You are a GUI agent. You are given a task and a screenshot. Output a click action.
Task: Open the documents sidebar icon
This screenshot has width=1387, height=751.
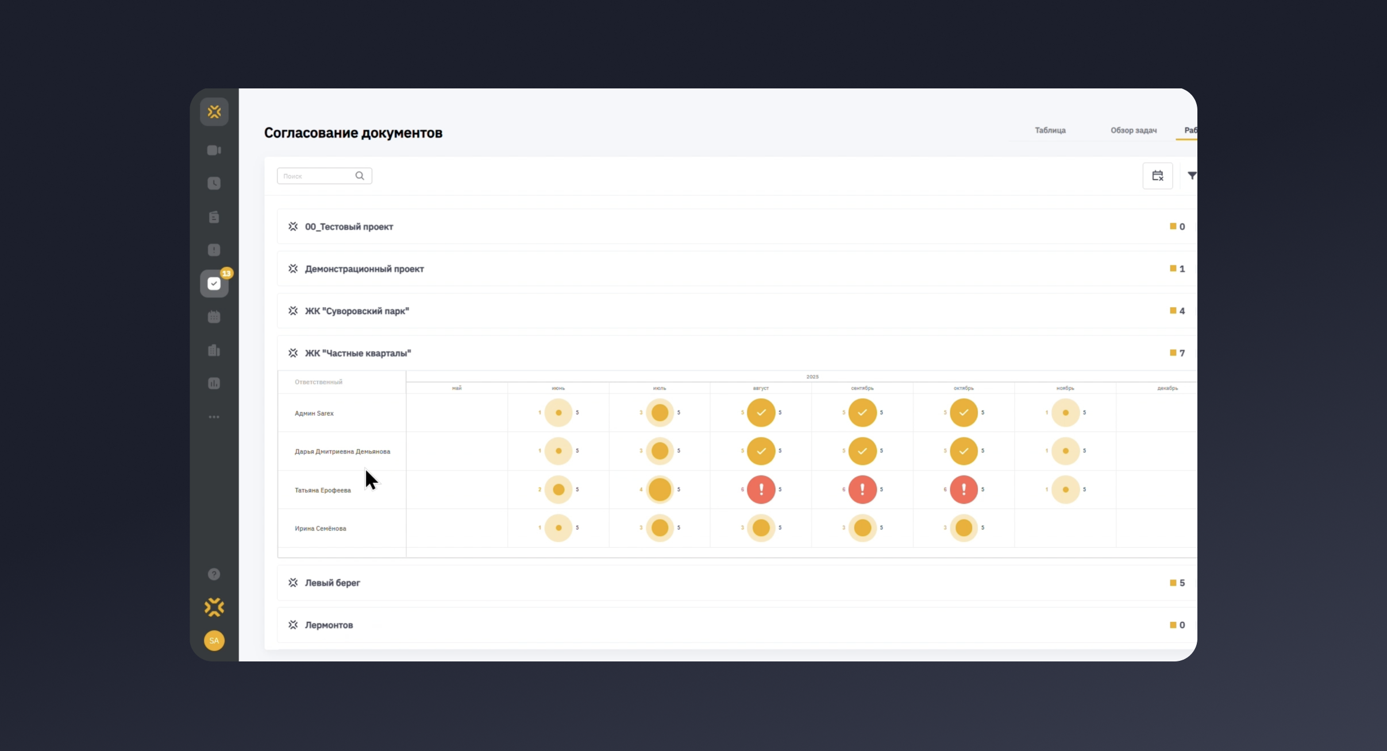tap(214, 217)
